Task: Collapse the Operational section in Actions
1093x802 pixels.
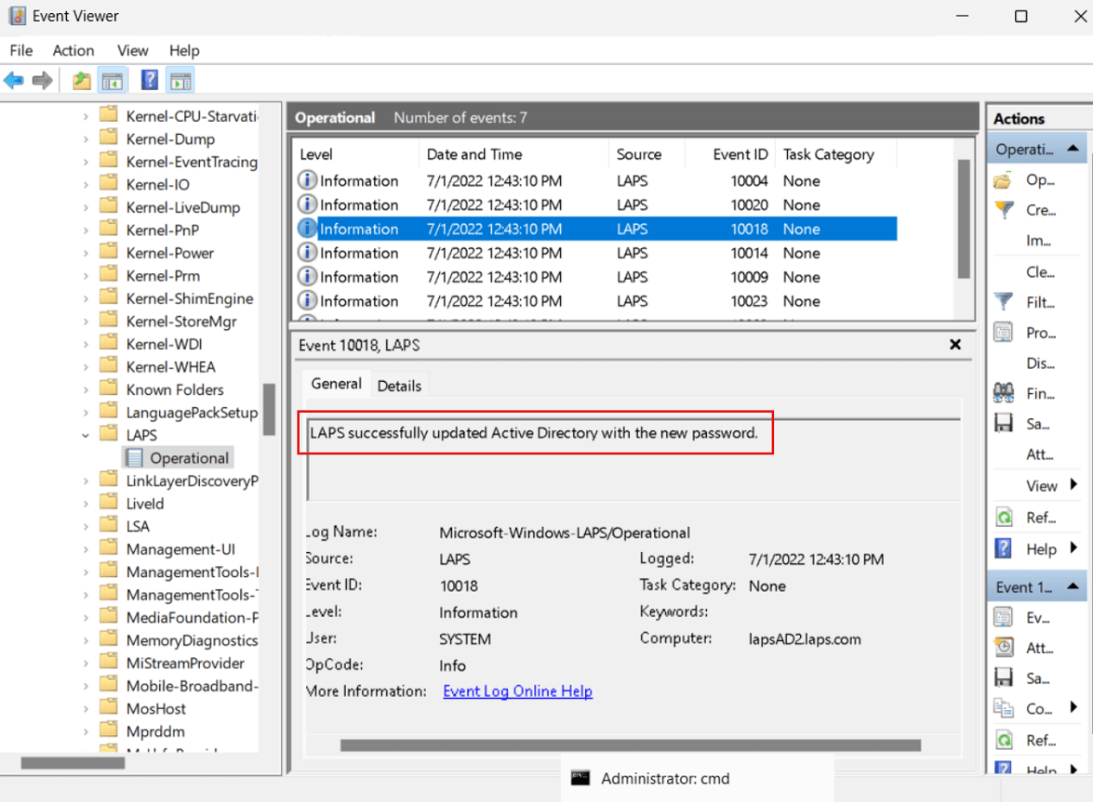Action: [1074, 147]
